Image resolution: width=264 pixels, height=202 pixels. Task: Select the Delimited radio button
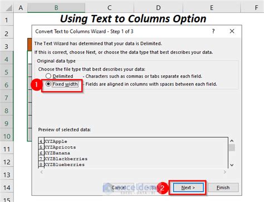[x=48, y=76]
